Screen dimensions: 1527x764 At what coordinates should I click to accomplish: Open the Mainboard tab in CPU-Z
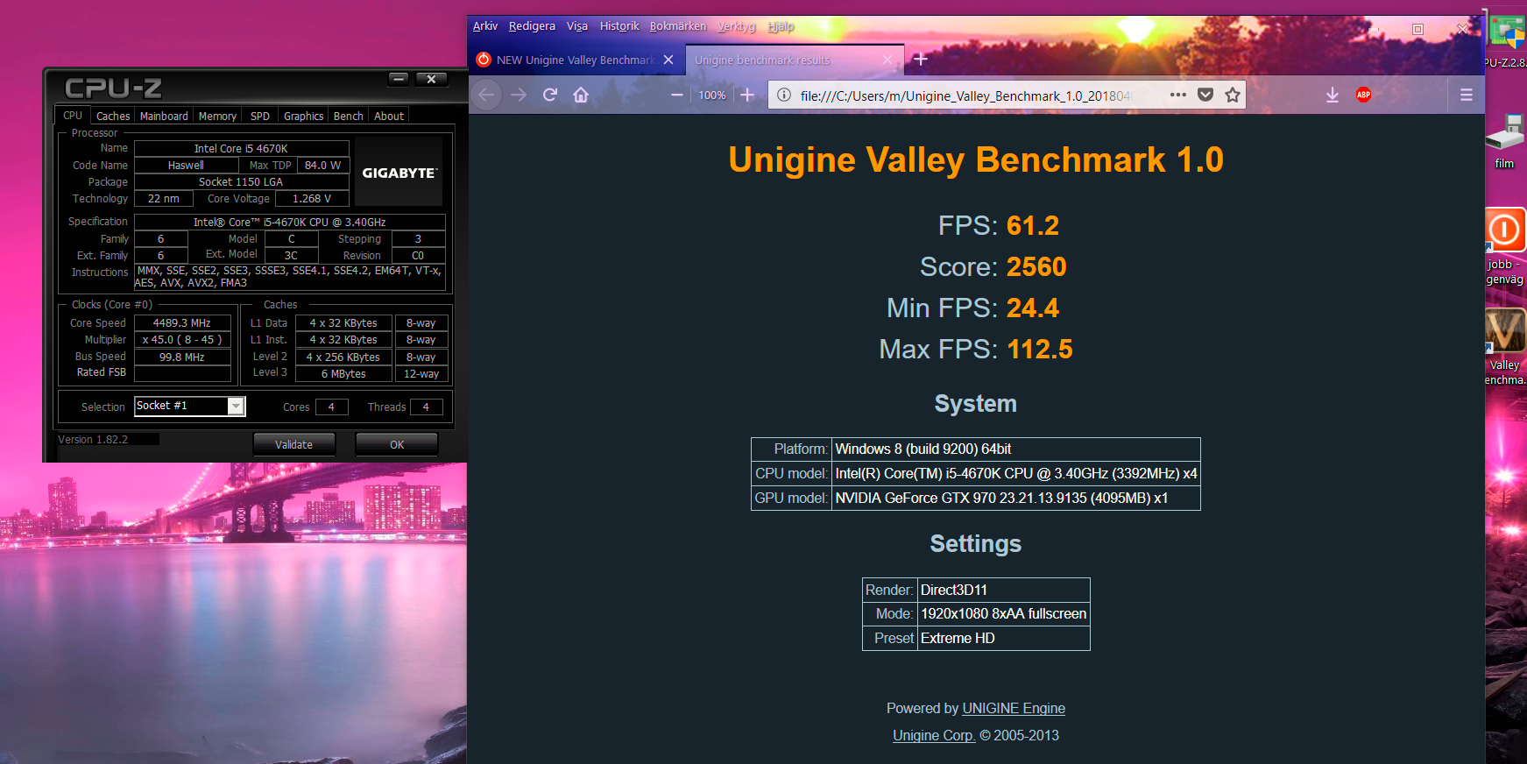(x=164, y=116)
